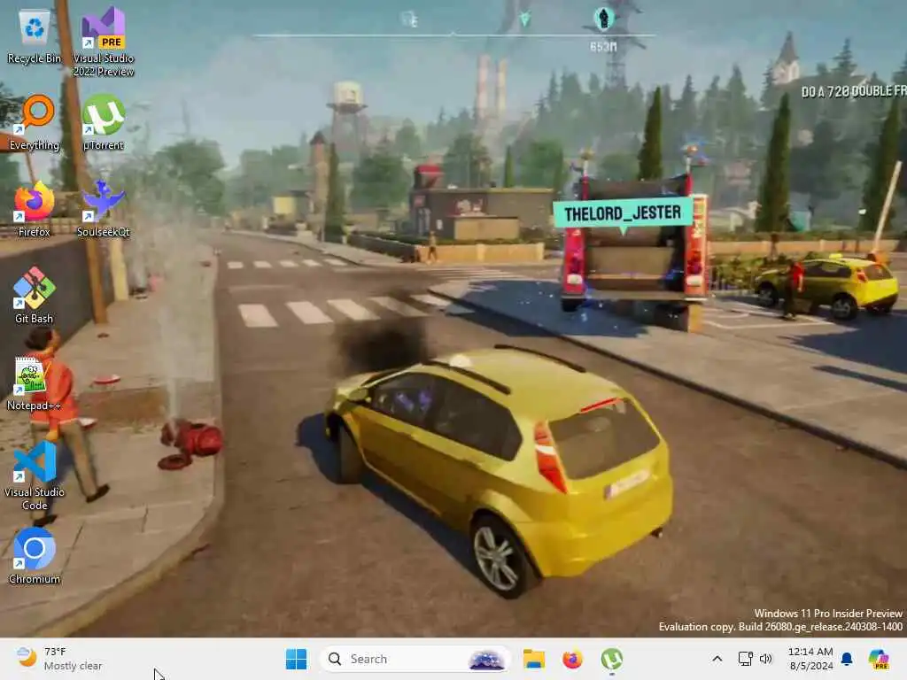The height and width of the screenshot is (680, 907).
Task: Open the network status tray icon
Action: click(x=746, y=659)
